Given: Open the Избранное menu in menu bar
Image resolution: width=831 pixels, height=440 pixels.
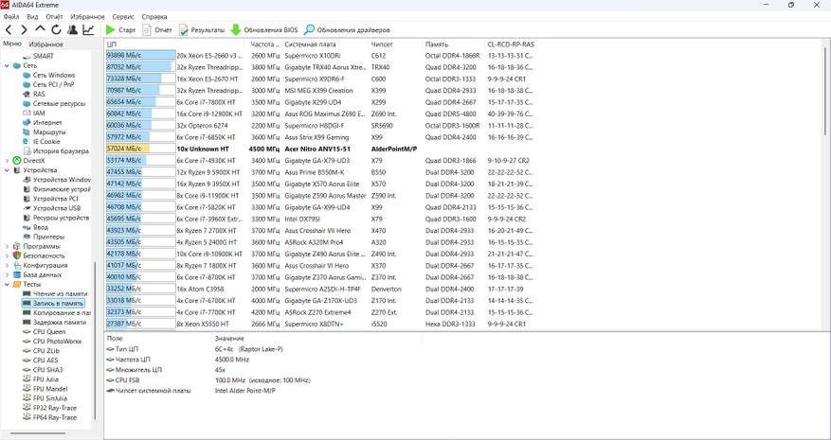Looking at the screenshot, I should [x=87, y=17].
